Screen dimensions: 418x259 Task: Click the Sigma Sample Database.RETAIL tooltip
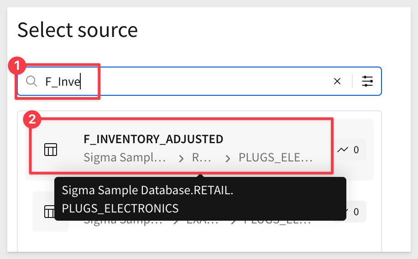pos(200,199)
